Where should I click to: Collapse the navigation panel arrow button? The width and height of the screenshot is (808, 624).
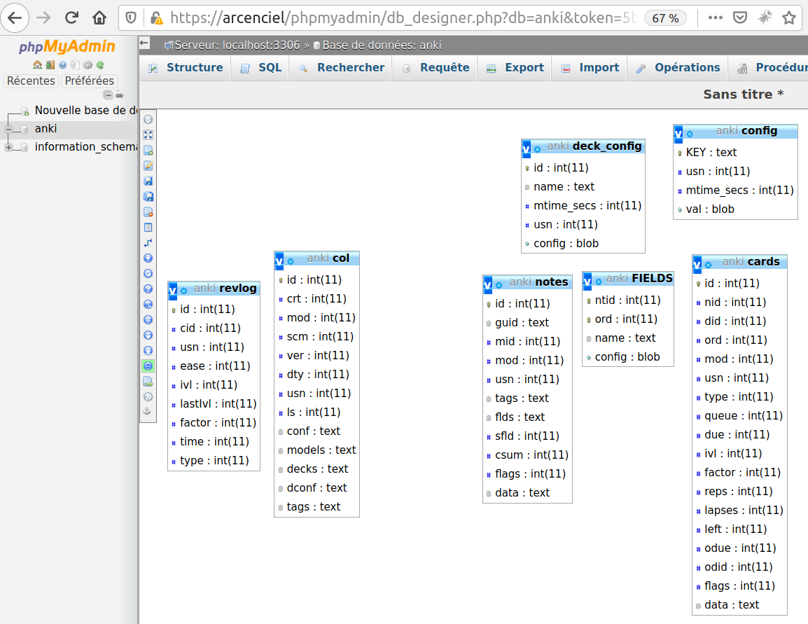tap(145, 43)
